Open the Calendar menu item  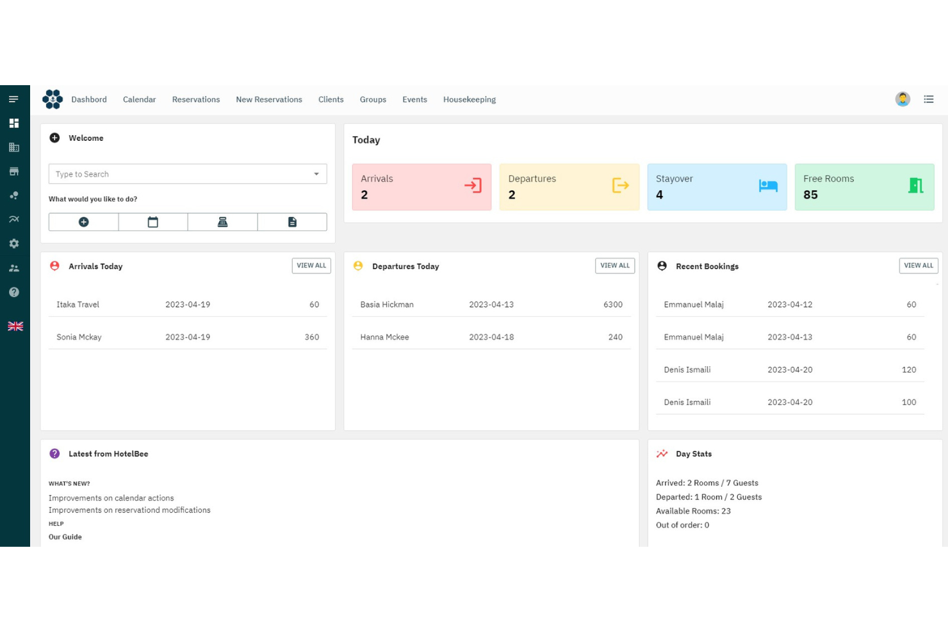(139, 100)
